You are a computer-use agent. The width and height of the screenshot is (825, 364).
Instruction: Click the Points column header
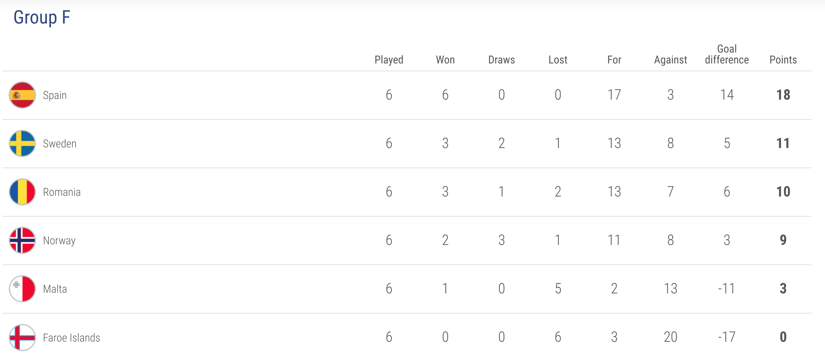pyautogui.click(x=783, y=60)
